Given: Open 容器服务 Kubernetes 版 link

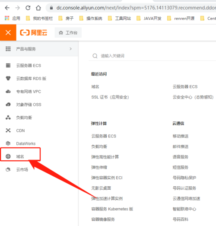Looking at the screenshot, I should tap(112, 209).
